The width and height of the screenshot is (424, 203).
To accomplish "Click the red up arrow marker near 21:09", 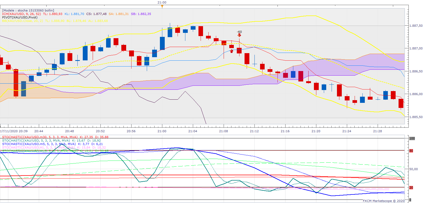I will coord(232,51).
